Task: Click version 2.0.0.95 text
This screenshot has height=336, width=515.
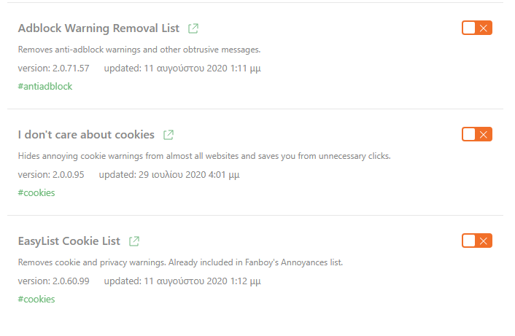Action: (x=51, y=175)
